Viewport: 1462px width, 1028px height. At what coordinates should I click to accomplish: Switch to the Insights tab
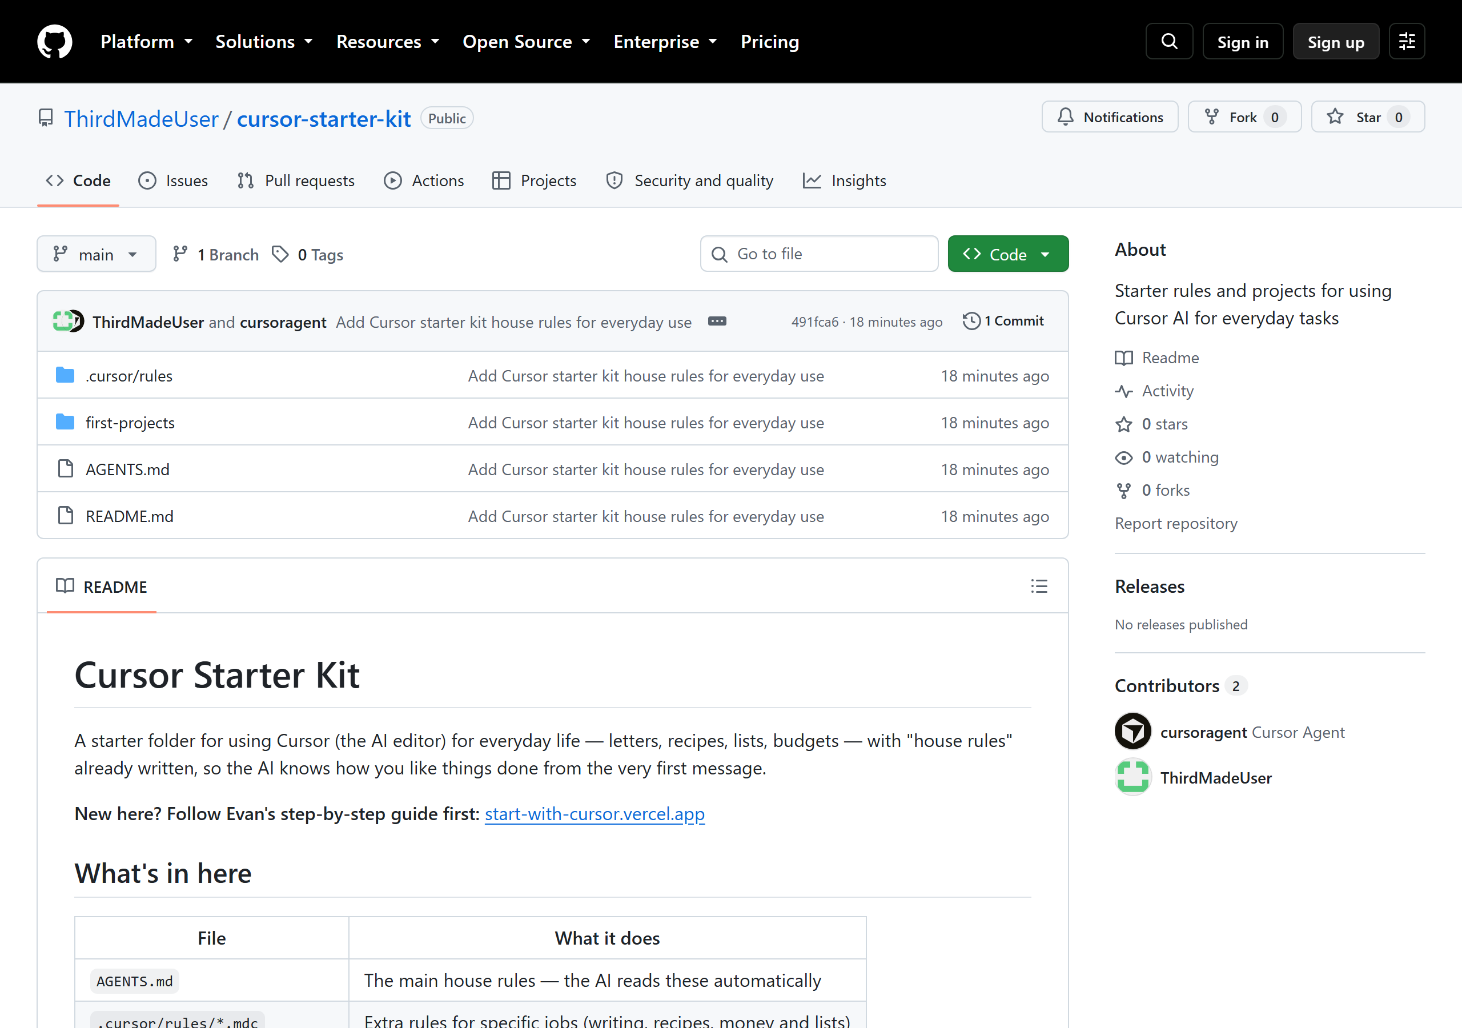click(x=844, y=181)
